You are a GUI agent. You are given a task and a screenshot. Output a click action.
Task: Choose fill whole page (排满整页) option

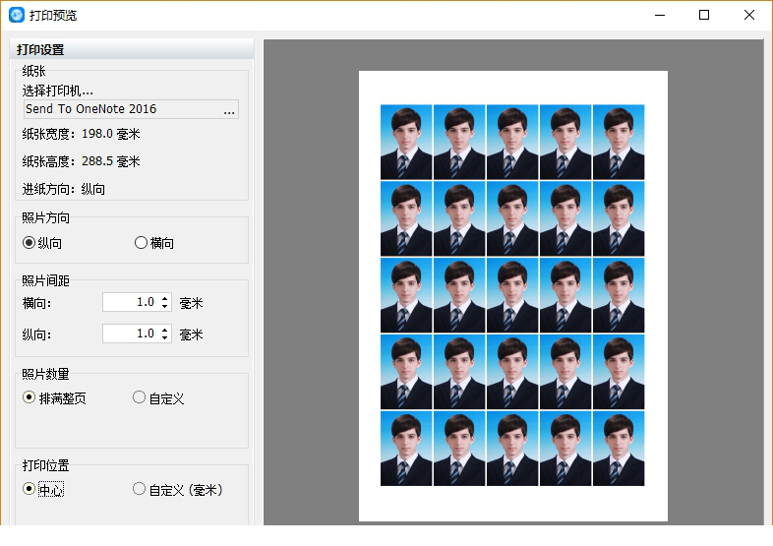coord(30,398)
